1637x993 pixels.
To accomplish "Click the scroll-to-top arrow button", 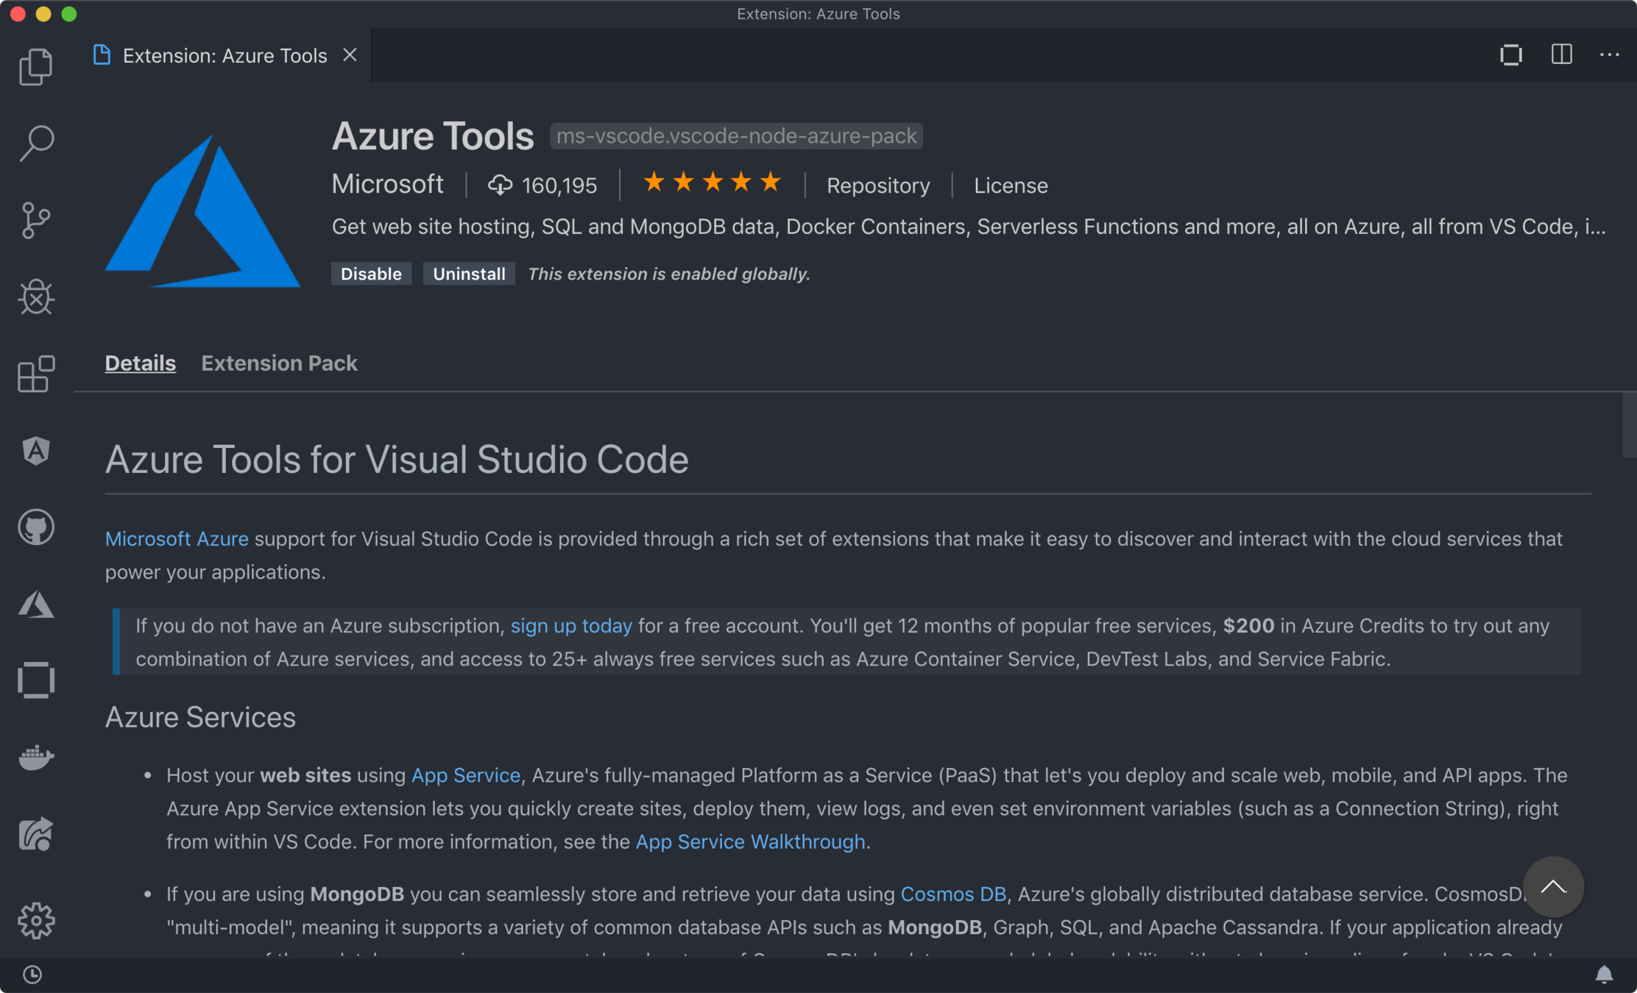I will tap(1553, 886).
